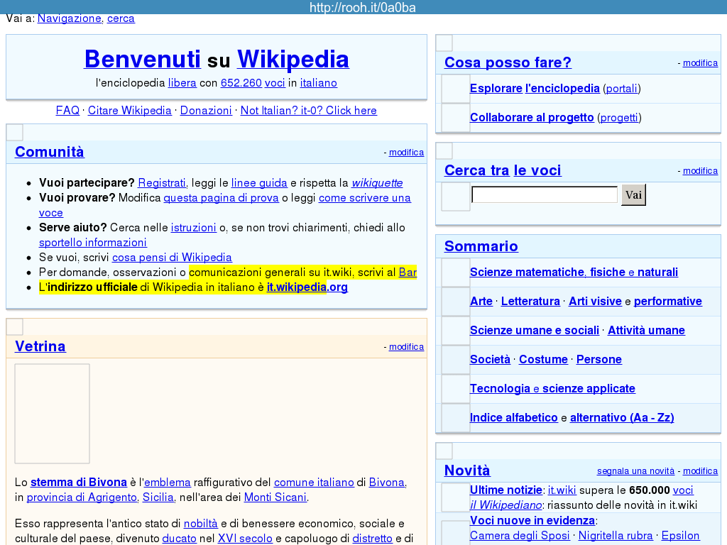
Task: Open the Vetrina featured image thumbnail
Action: (53, 414)
